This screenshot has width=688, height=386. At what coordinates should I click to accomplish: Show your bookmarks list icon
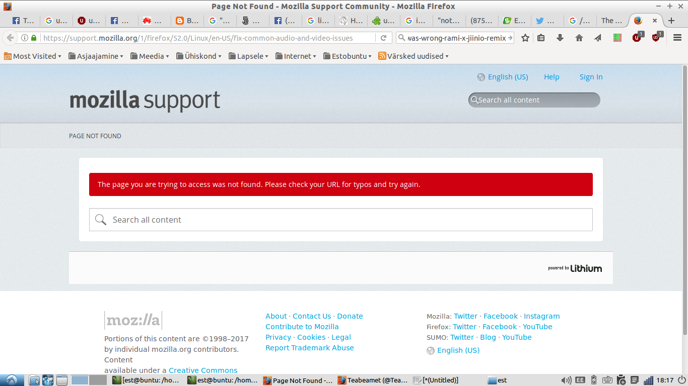pyautogui.click(x=541, y=38)
